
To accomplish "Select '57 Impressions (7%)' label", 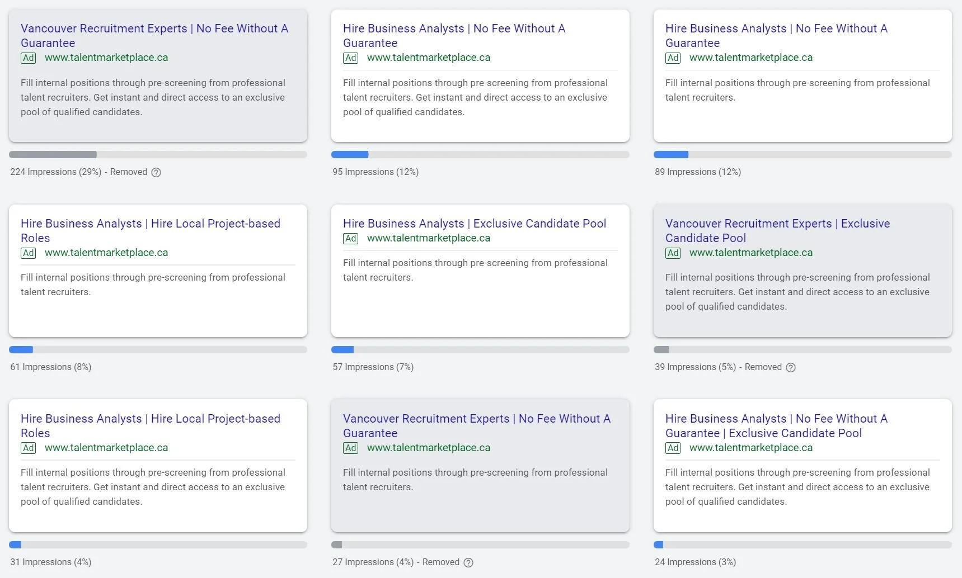I will click(373, 367).
